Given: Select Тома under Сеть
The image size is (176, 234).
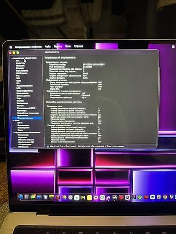Looking at the screenshot, I should point(20,130).
